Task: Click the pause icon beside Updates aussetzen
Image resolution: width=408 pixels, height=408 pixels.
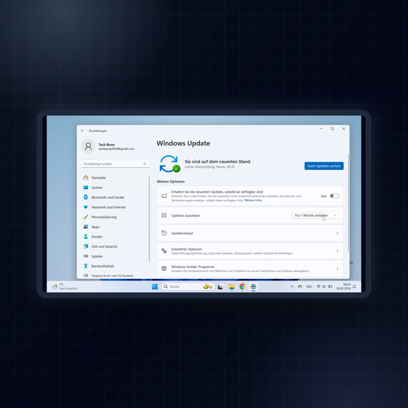Action: click(x=164, y=216)
